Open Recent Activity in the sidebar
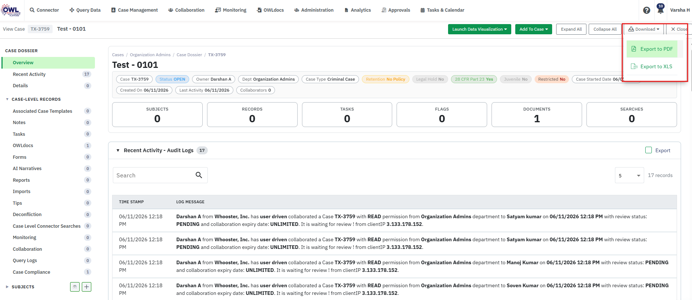The image size is (692, 300). (48, 74)
